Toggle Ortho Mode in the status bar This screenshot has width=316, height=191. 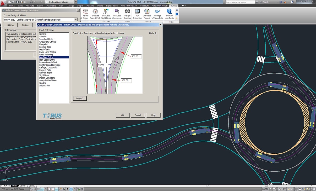click(x=42, y=189)
